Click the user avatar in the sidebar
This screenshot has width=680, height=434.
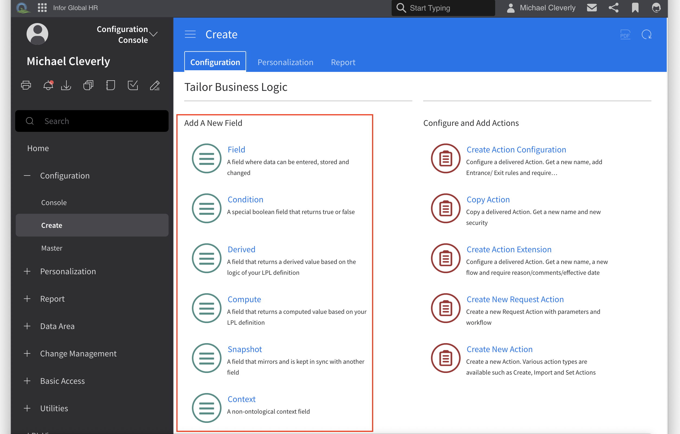click(37, 34)
